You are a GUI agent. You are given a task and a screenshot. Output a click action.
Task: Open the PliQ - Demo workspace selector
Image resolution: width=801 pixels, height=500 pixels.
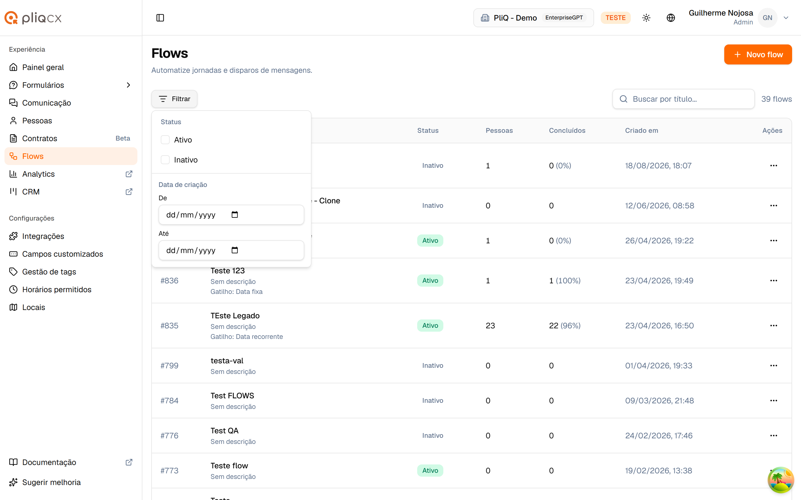pyautogui.click(x=533, y=18)
